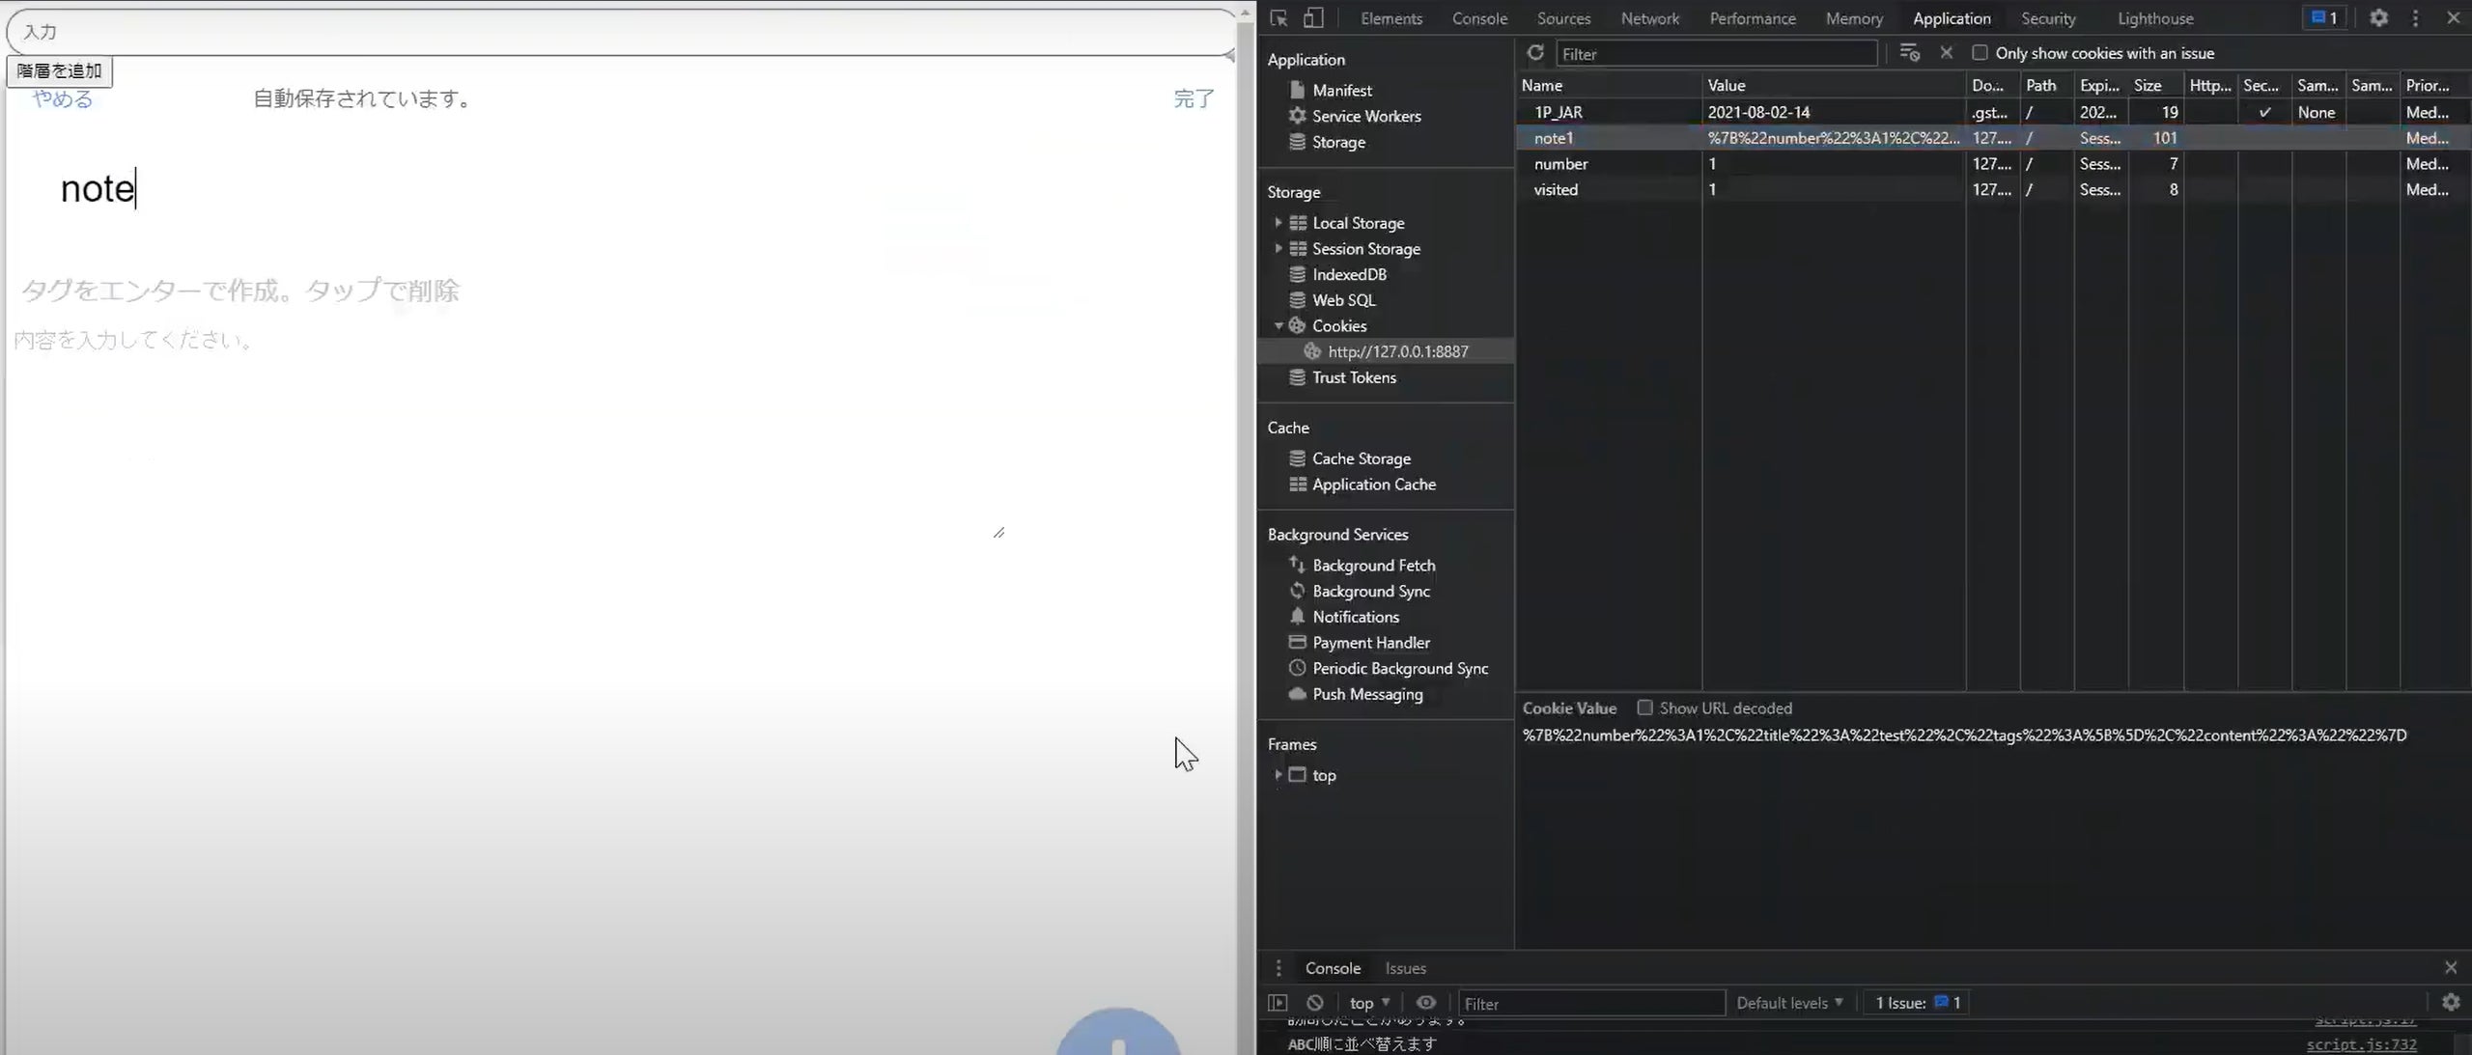Image resolution: width=2472 pixels, height=1055 pixels.
Task: Click the refresh cookies icon
Action: click(1535, 53)
